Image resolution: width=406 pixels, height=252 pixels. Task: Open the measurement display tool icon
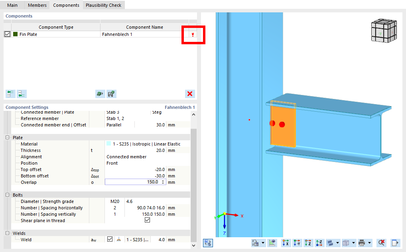pyautogui.click(x=272, y=243)
